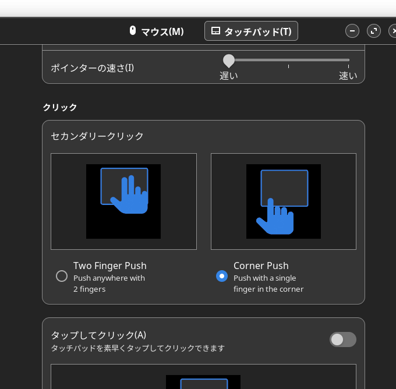Switch to the マウス(M) tab
This screenshot has height=389, width=396.
click(x=156, y=31)
